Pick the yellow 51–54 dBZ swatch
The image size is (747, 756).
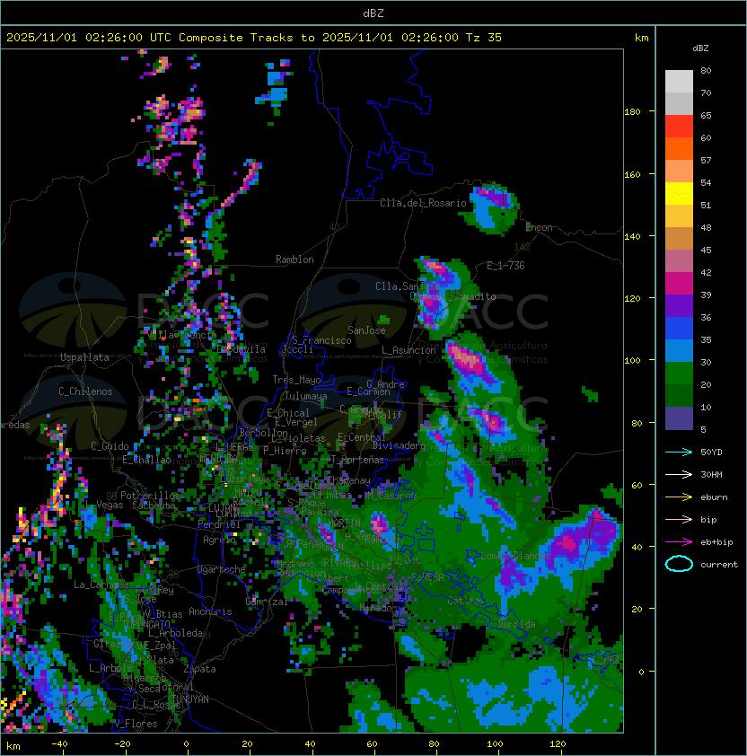pyautogui.click(x=679, y=193)
